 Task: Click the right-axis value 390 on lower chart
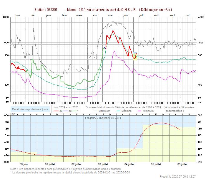tap(200, 162)
